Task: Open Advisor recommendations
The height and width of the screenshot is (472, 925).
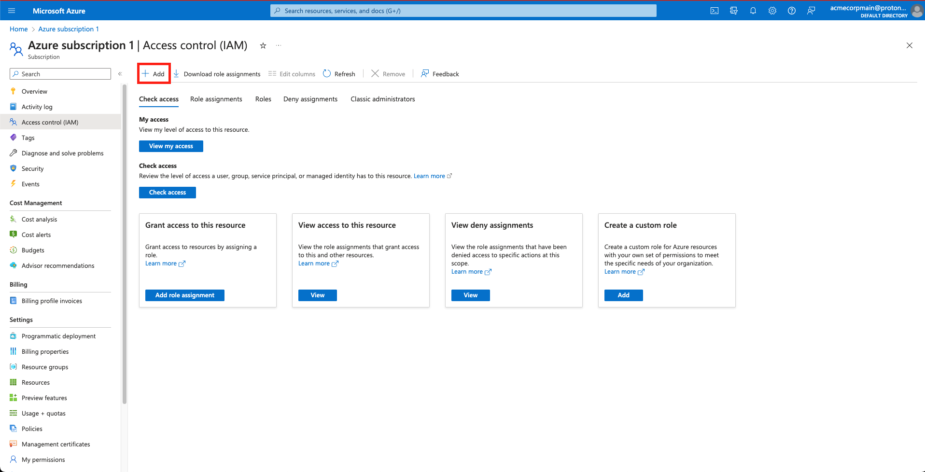Action: [x=60, y=265]
